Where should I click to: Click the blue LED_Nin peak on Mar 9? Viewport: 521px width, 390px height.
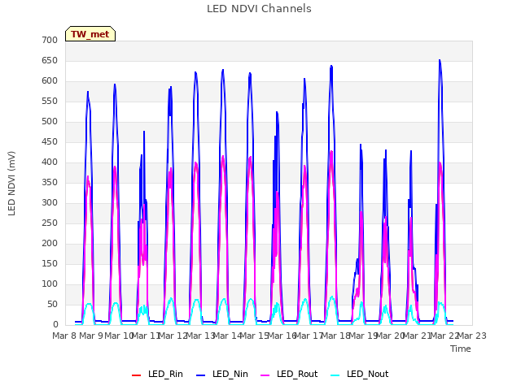click(x=88, y=92)
